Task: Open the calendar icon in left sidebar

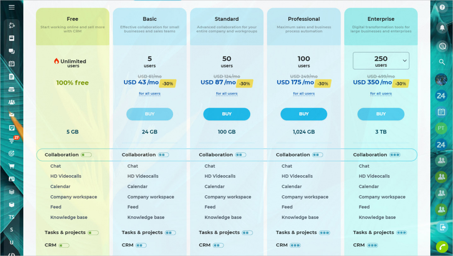Action: (x=12, y=64)
